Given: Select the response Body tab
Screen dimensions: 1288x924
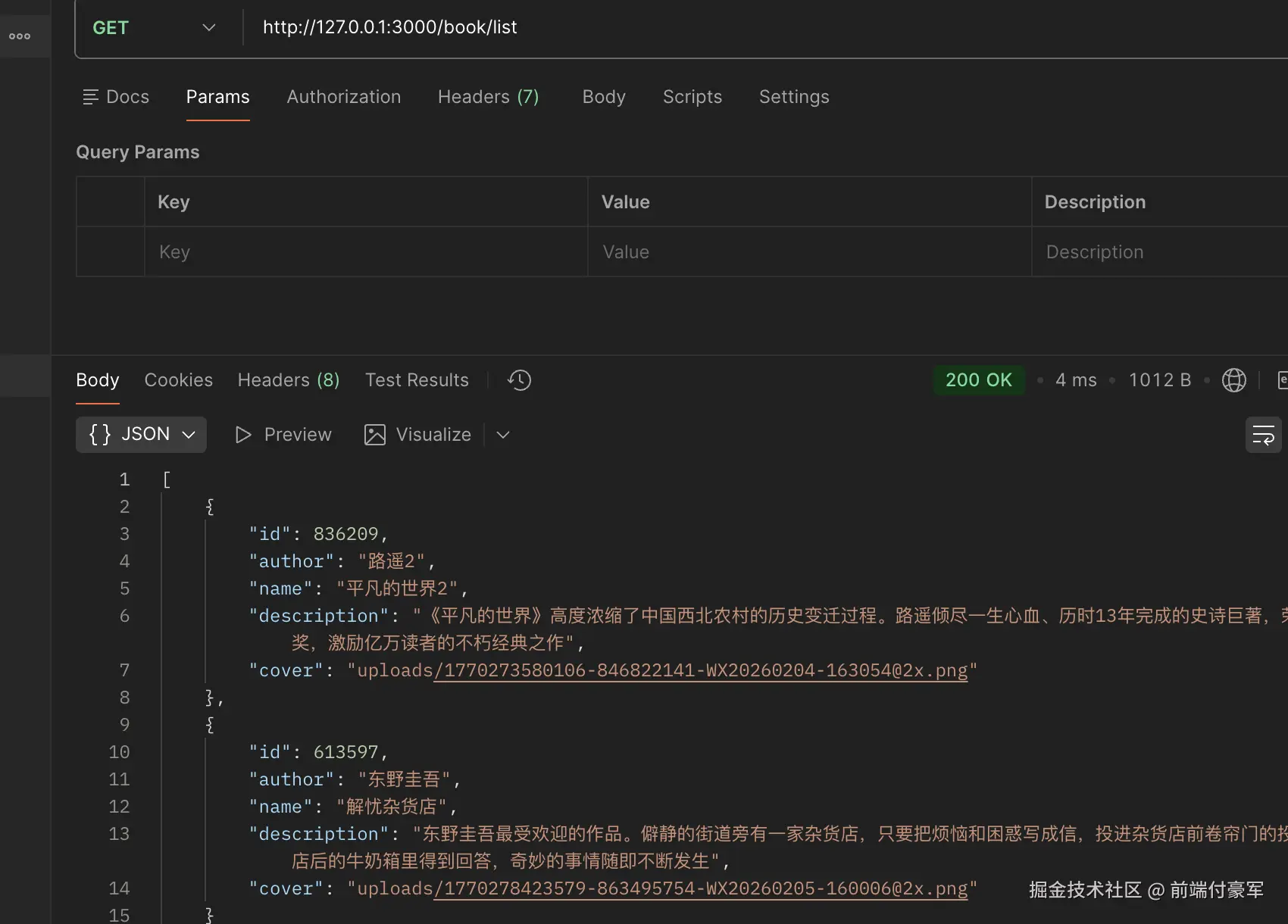Looking at the screenshot, I should tap(98, 380).
